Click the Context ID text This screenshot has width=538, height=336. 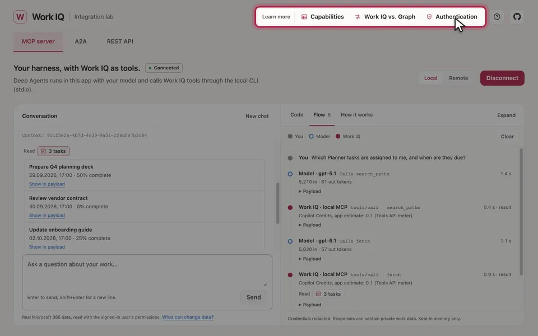[x=85, y=136]
